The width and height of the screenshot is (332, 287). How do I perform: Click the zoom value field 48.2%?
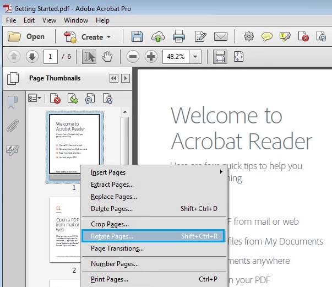(176, 57)
